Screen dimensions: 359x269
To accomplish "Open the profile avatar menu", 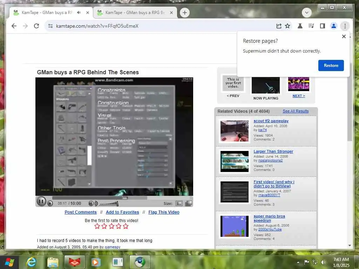I will [x=334, y=26].
